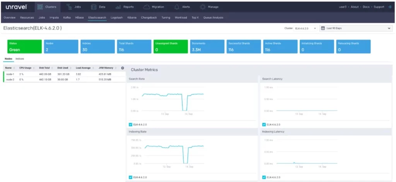
Task: Open the Reports chart icon
Action: coord(118,7)
